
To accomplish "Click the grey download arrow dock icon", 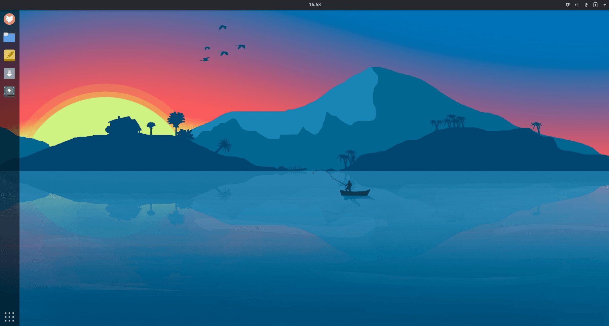I will [9, 74].
